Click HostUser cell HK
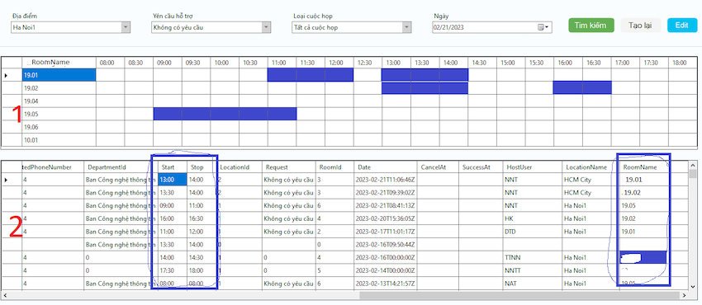702x305 pixels. (533, 218)
